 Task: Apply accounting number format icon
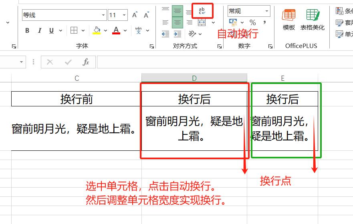click(x=233, y=22)
